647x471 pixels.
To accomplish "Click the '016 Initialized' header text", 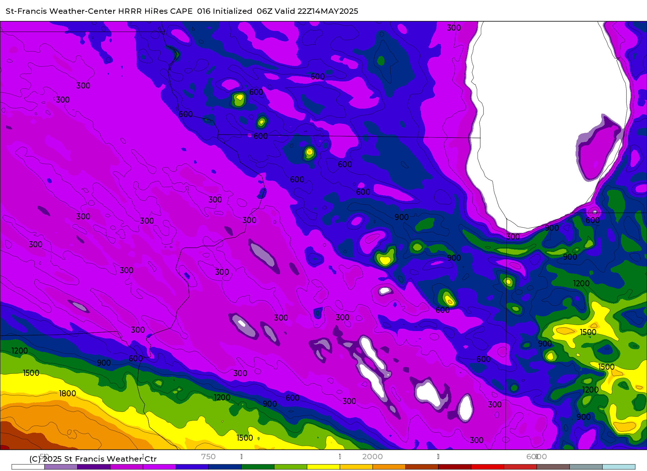I will (225, 11).
